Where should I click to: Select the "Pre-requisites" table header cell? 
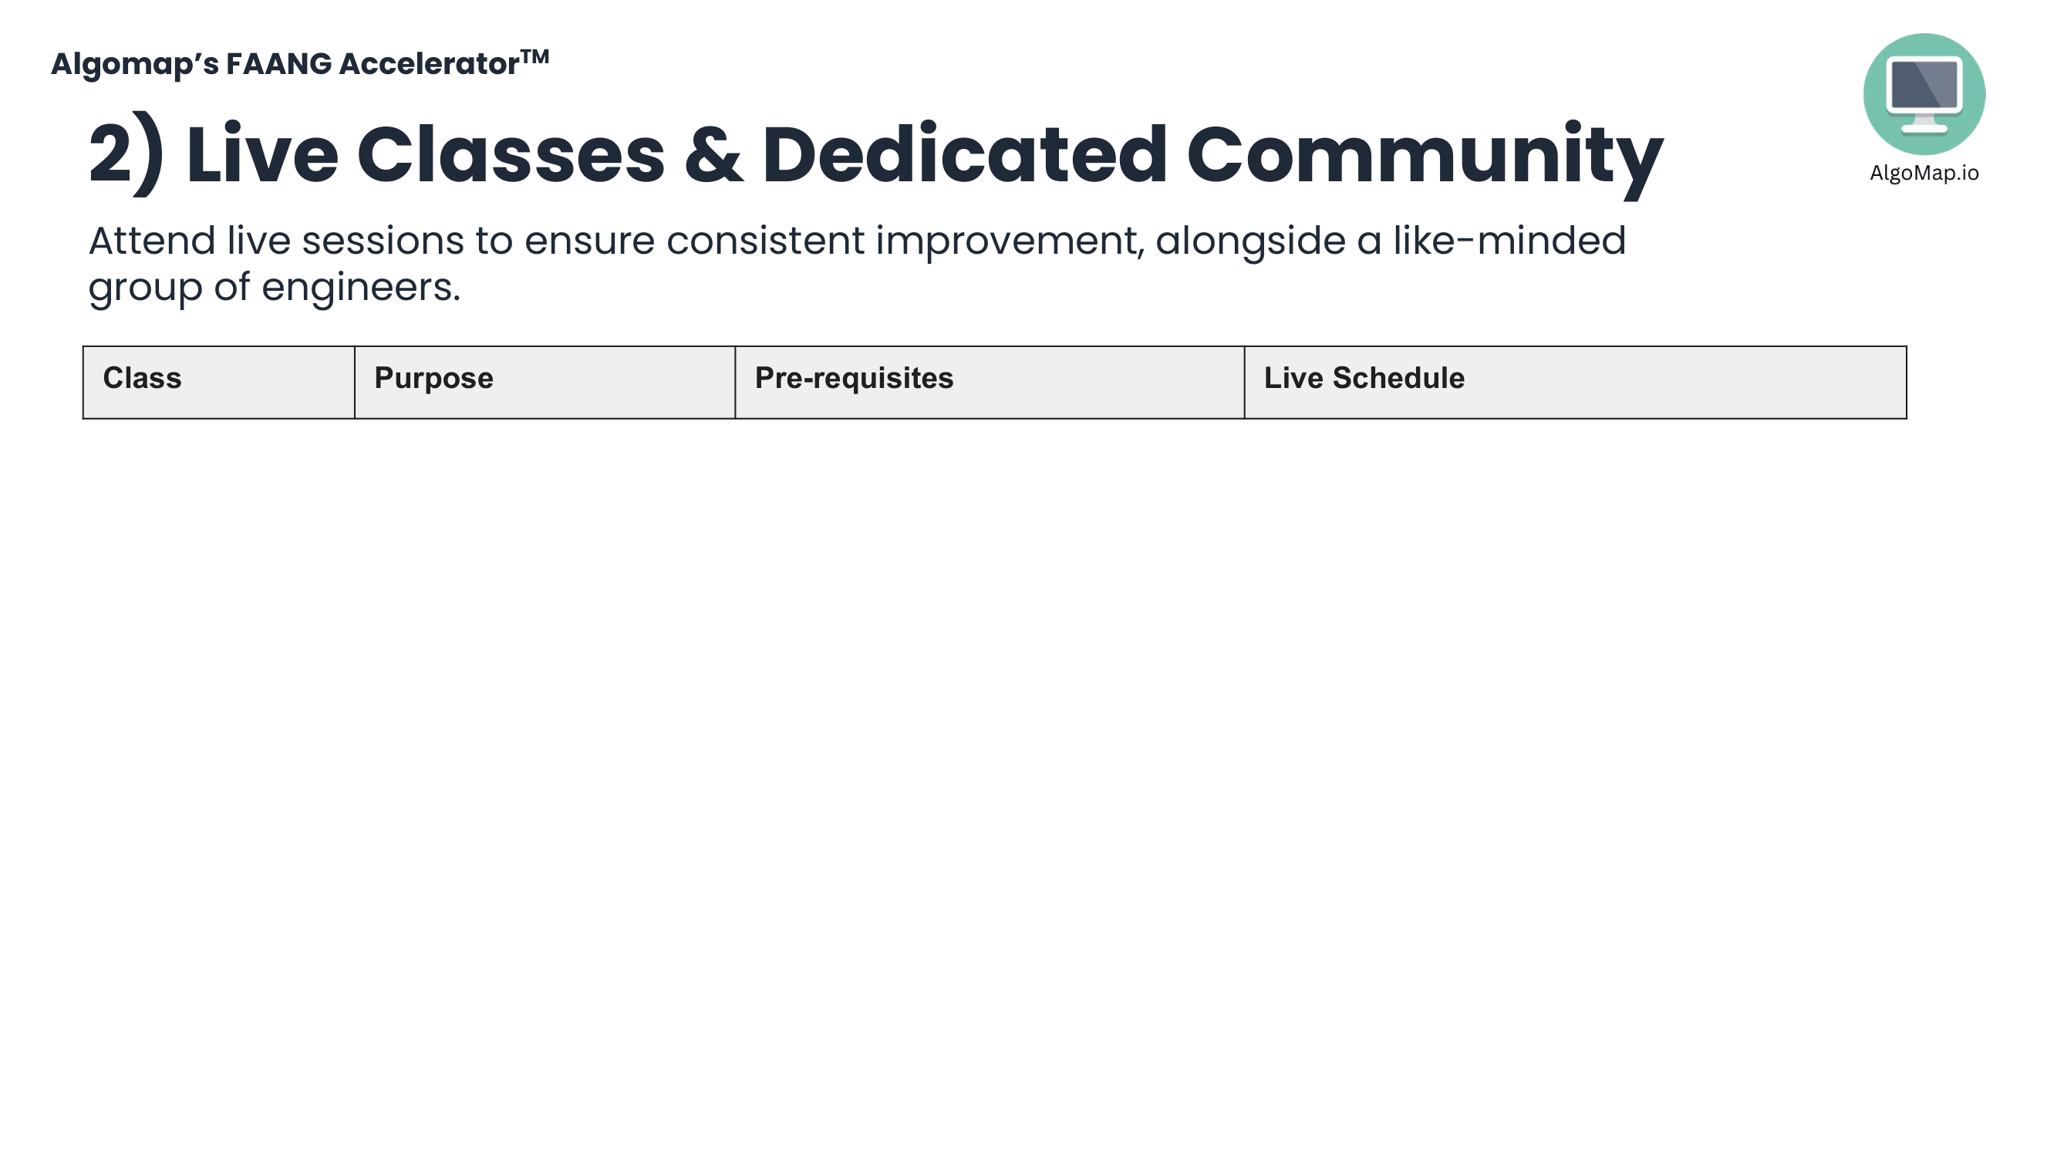(989, 382)
